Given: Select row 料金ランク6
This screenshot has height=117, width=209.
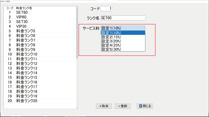Looking at the screenshot, I should (40, 35).
